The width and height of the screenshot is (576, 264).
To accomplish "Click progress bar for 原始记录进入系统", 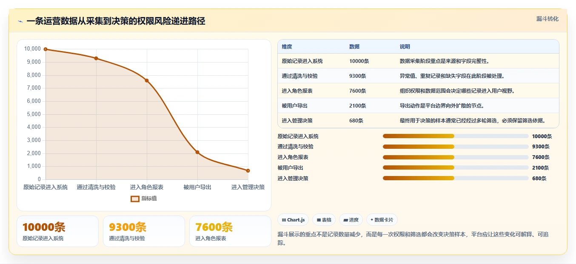I will pos(456,136).
